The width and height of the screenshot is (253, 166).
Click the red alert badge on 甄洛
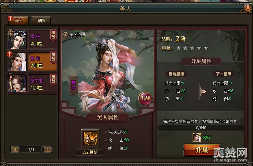tap(10, 54)
